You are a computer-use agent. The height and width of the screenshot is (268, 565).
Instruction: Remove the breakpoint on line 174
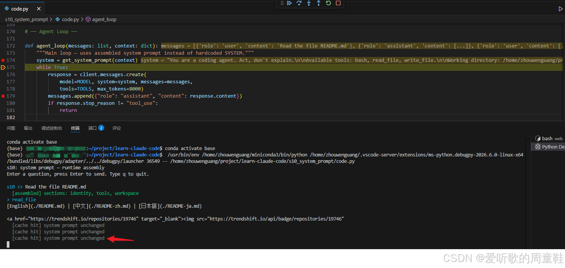(3, 60)
